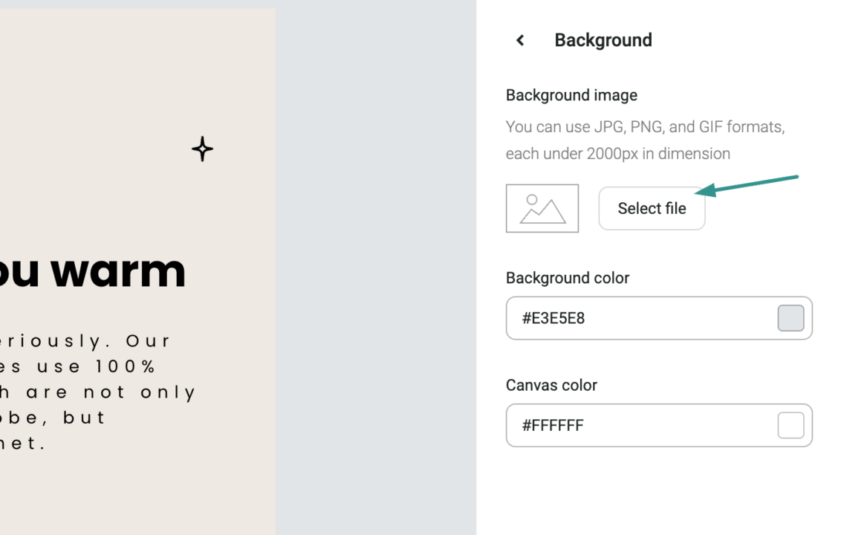Image resolution: width=841 pixels, height=535 pixels.
Task: Click the back chevron beside Background
Action: pyautogui.click(x=520, y=40)
